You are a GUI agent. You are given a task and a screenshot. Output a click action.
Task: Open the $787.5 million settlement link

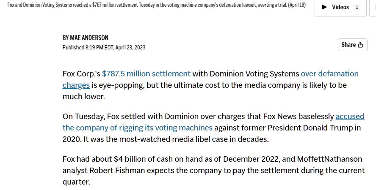click(x=146, y=74)
